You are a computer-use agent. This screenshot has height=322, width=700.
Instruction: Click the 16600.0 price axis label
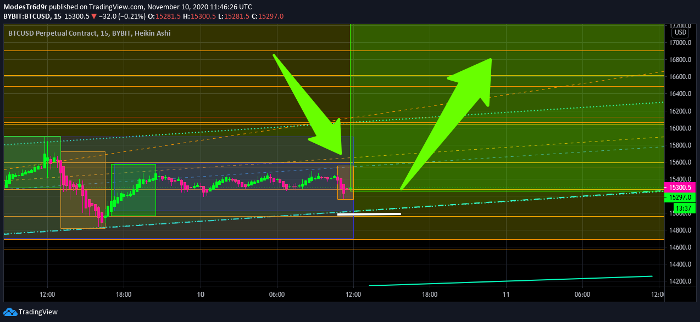coord(680,77)
